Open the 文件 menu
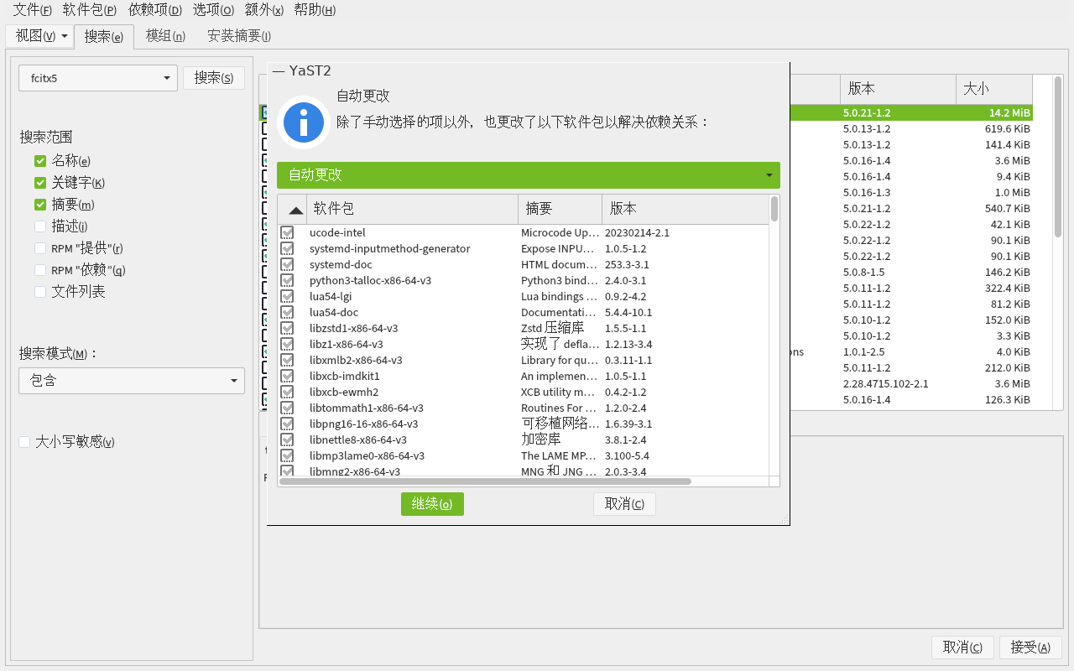Image resolution: width=1074 pixels, height=671 pixels. pos(32,10)
